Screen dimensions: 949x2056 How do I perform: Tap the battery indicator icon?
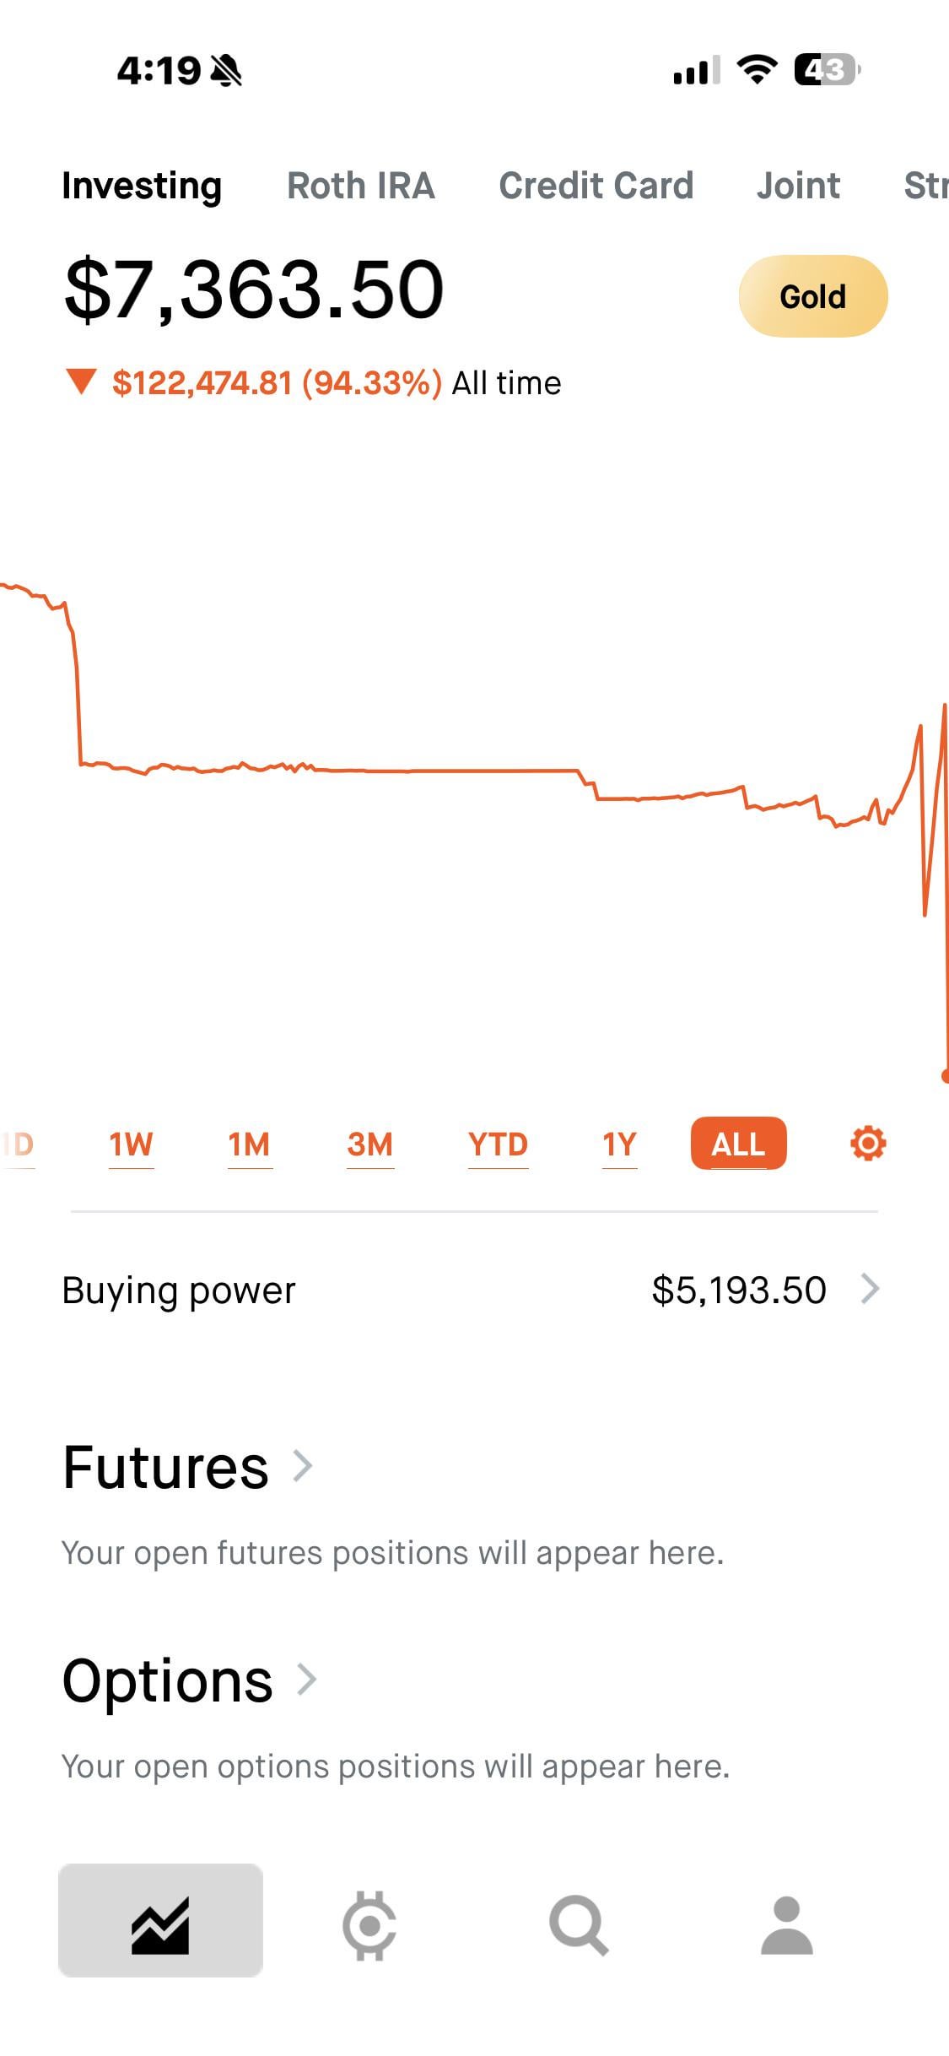coord(827,70)
